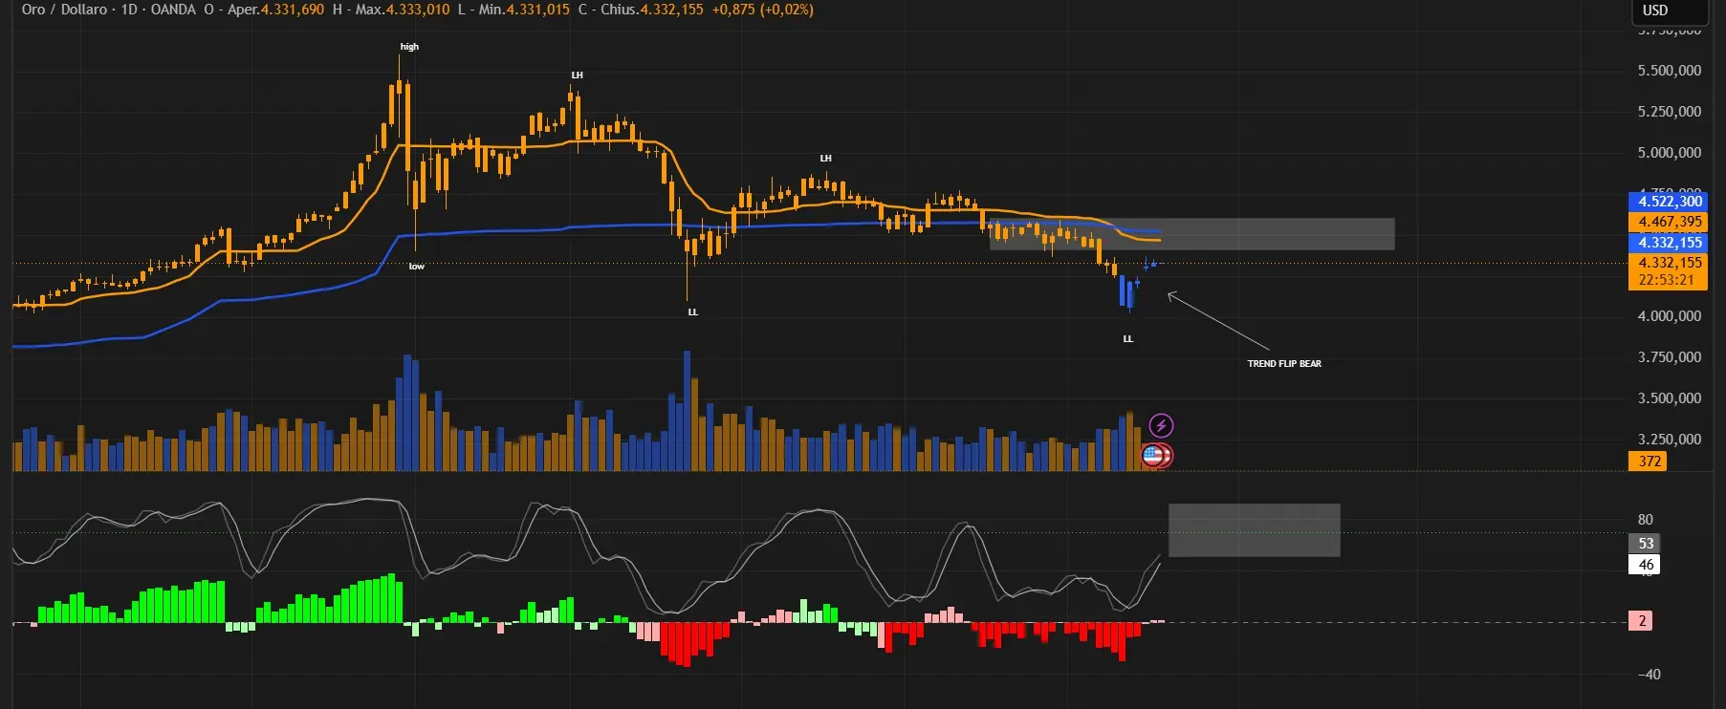Select the gray rectangle on oscillator pane
The width and height of the screenshot is (1726, 709).
(1254, 530)
